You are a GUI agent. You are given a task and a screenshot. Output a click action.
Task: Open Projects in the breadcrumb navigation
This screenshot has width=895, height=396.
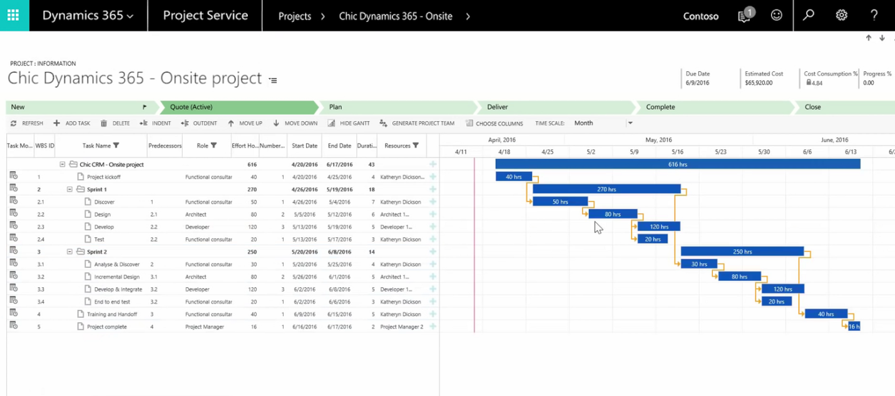point(294,16)
